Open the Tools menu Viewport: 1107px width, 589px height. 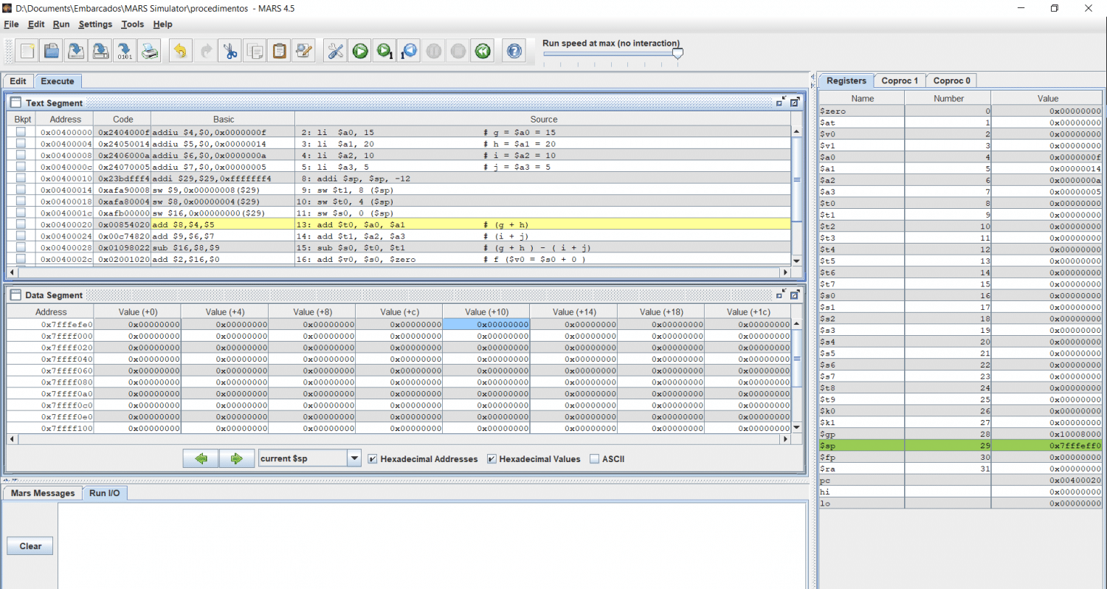pos(133,24)
